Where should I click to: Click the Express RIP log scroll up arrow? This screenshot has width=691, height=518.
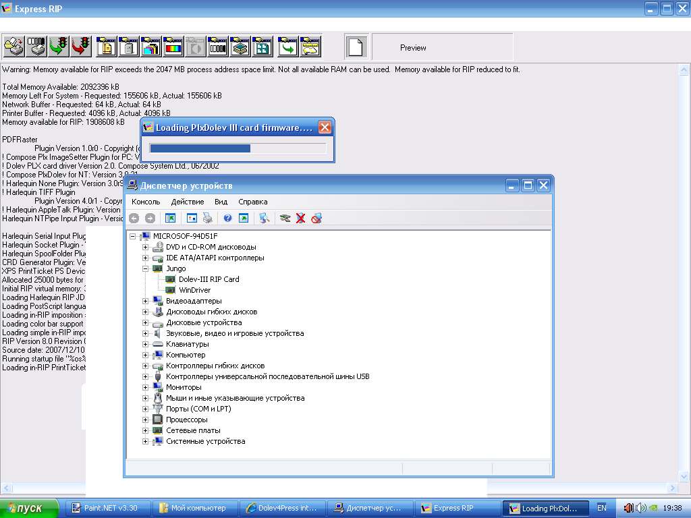point(684,69)
